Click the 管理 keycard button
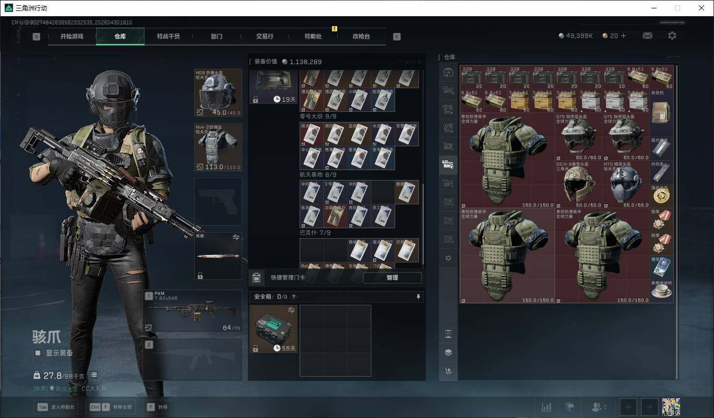Viewport: 714px width, 418px height. point(392,277)
